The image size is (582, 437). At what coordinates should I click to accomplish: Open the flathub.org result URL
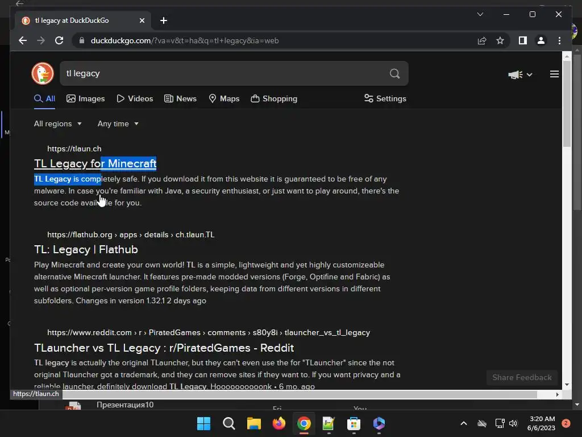click(131, 235)
